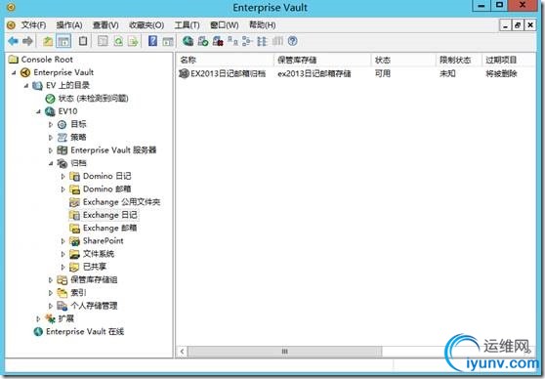
Task: Collapse the 归档 node
Action: pyautogui.click(x=51, y=163)
